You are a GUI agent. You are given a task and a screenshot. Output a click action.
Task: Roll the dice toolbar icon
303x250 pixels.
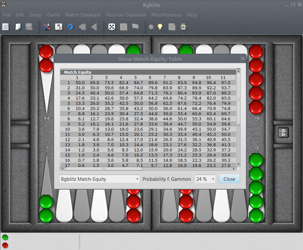pos(112,27)
